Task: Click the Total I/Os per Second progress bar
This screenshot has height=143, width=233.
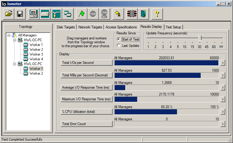Action: [167, 63]
